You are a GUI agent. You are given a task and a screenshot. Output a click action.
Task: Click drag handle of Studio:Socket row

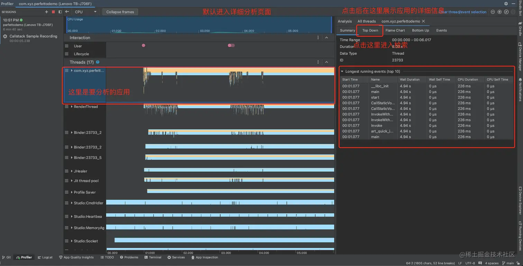coord(67,241)
